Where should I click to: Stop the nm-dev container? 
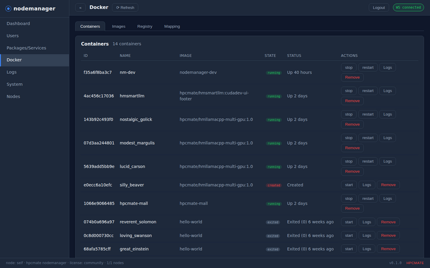coord(348,68)
